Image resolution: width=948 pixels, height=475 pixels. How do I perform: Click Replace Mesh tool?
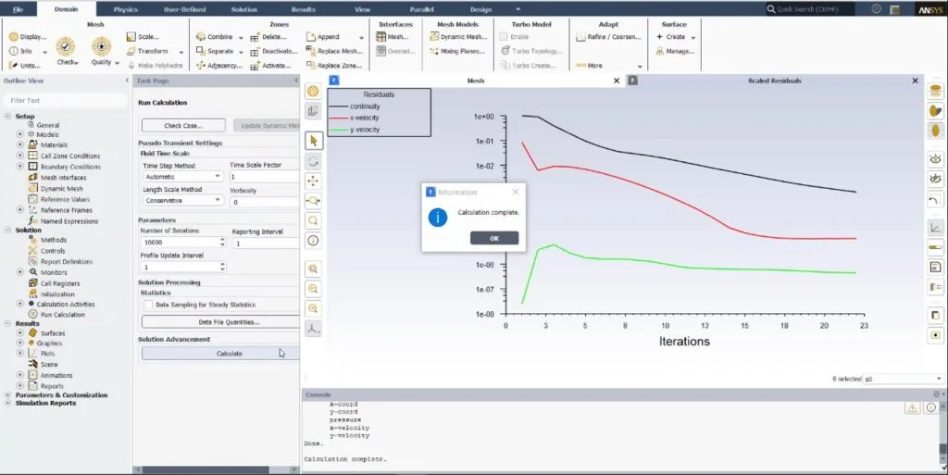[x=333, y=51]
